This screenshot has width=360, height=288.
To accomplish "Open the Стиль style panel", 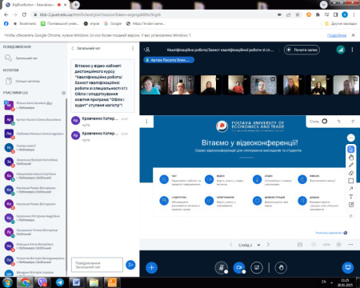I will pos(318,122).
